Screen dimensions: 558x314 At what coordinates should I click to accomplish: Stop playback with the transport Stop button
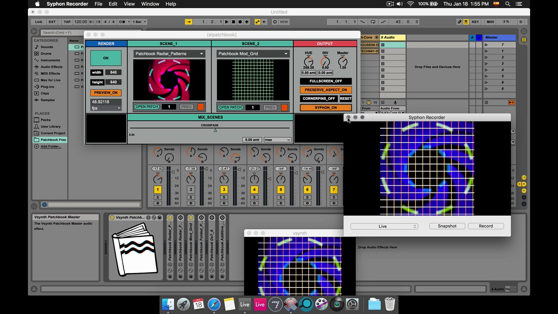coord(233,22)
